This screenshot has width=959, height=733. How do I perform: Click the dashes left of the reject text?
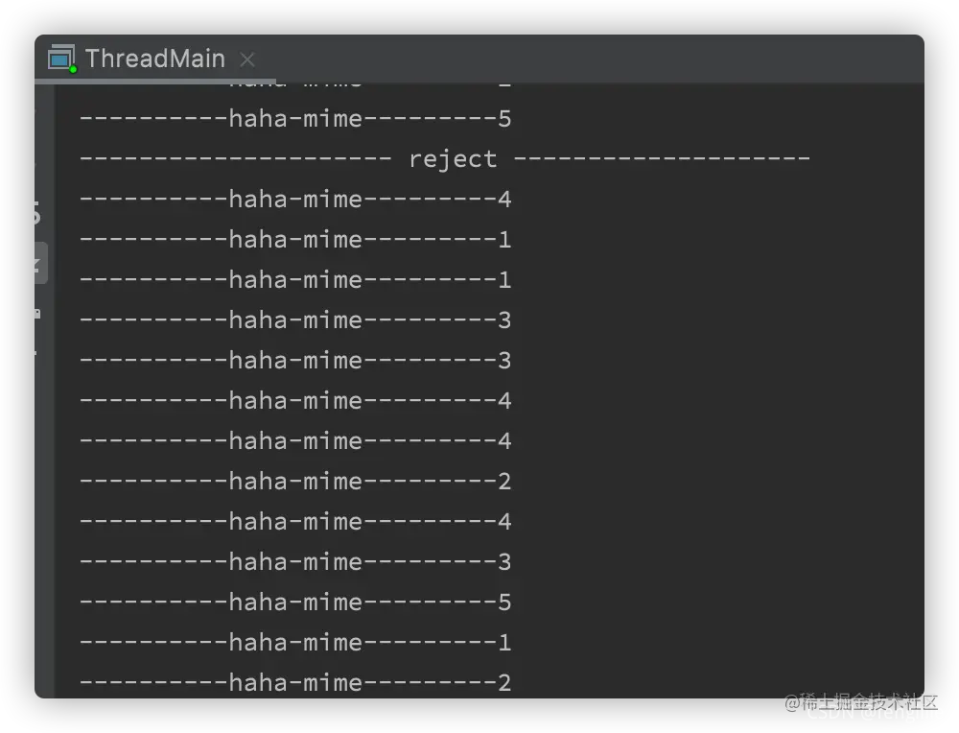pyautogui.click(x=236, y=158)
